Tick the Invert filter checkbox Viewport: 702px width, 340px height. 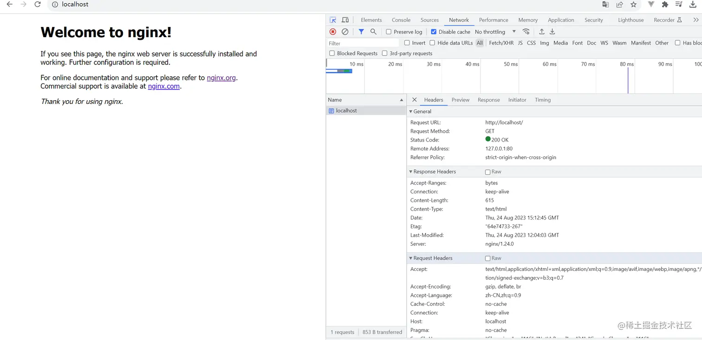(x=407, y=43)
